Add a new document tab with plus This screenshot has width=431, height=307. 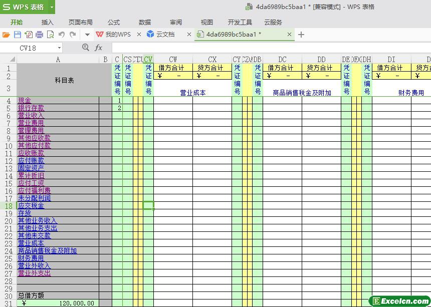[301, 35]
